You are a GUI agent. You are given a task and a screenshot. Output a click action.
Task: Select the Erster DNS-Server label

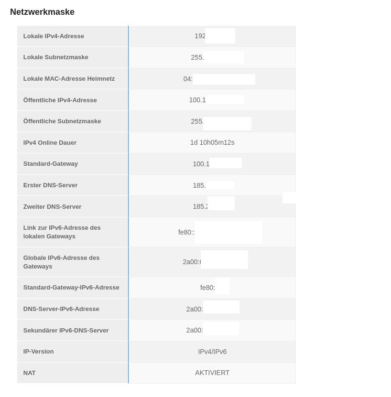point(50,185)
